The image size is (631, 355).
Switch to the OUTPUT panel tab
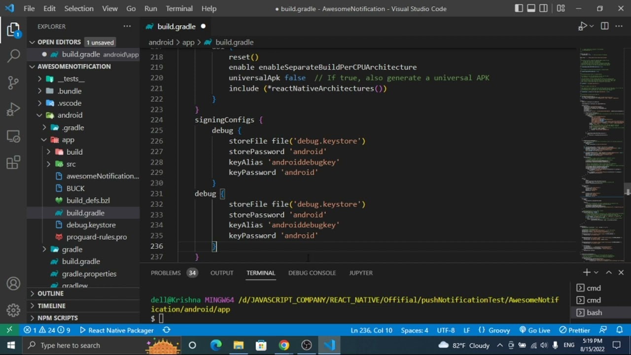(x=222, y=273)
